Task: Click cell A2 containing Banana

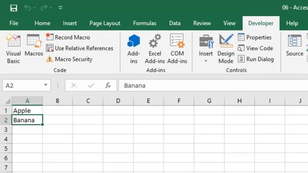Action: pos(27,120)
